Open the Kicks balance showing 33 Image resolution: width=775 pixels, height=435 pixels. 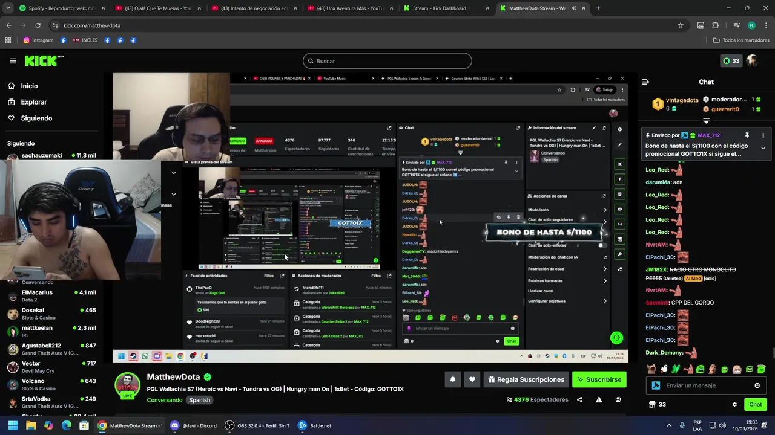(x=731, y=61)
